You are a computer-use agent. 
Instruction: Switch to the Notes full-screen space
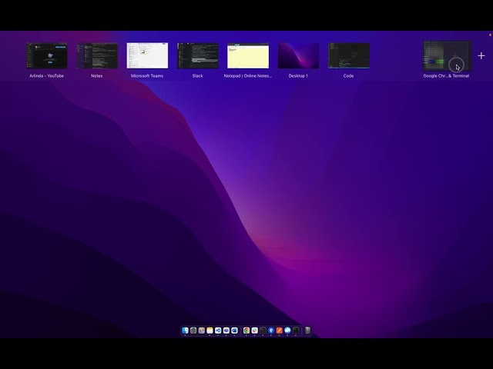tap(97, 55)
